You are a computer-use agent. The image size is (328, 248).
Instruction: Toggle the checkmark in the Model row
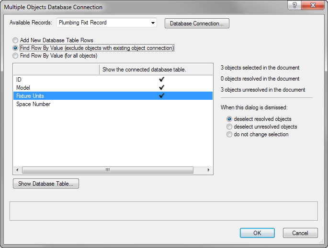coord(162,87)
